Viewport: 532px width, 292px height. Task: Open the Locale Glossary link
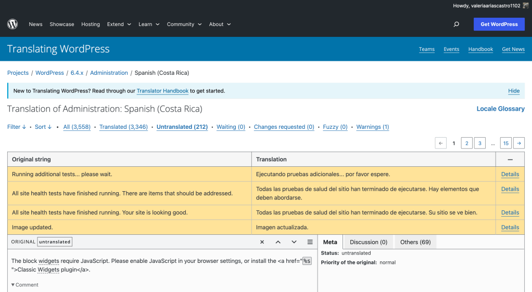pos(500,109)
